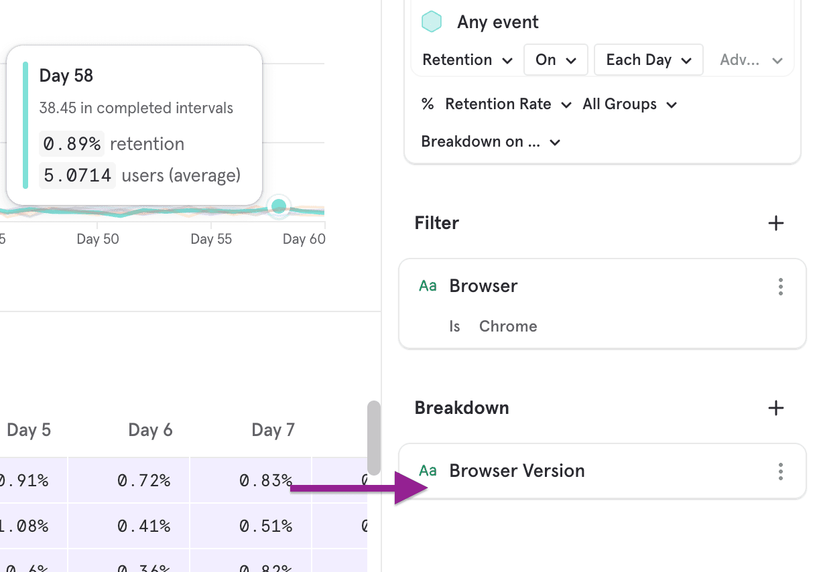Image resolution: width=819 pixels, height=572 pixels.
Task: Expand the Each Day interval dropdown
Action: click(x=648, y=60)
